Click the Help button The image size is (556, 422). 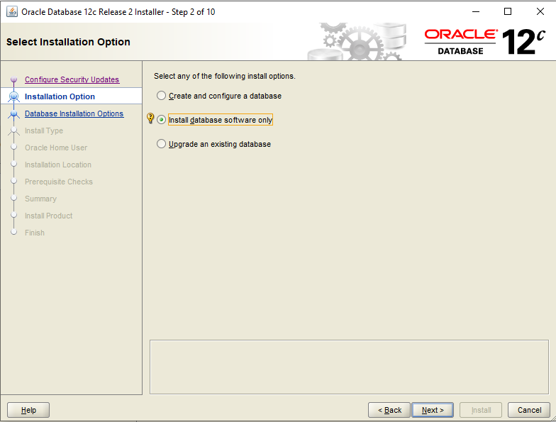(x=28, y=410)
